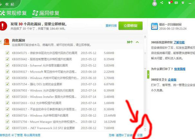Click the 忽略 link
Viewport: 195px width, 139px height.
(111, 135)
